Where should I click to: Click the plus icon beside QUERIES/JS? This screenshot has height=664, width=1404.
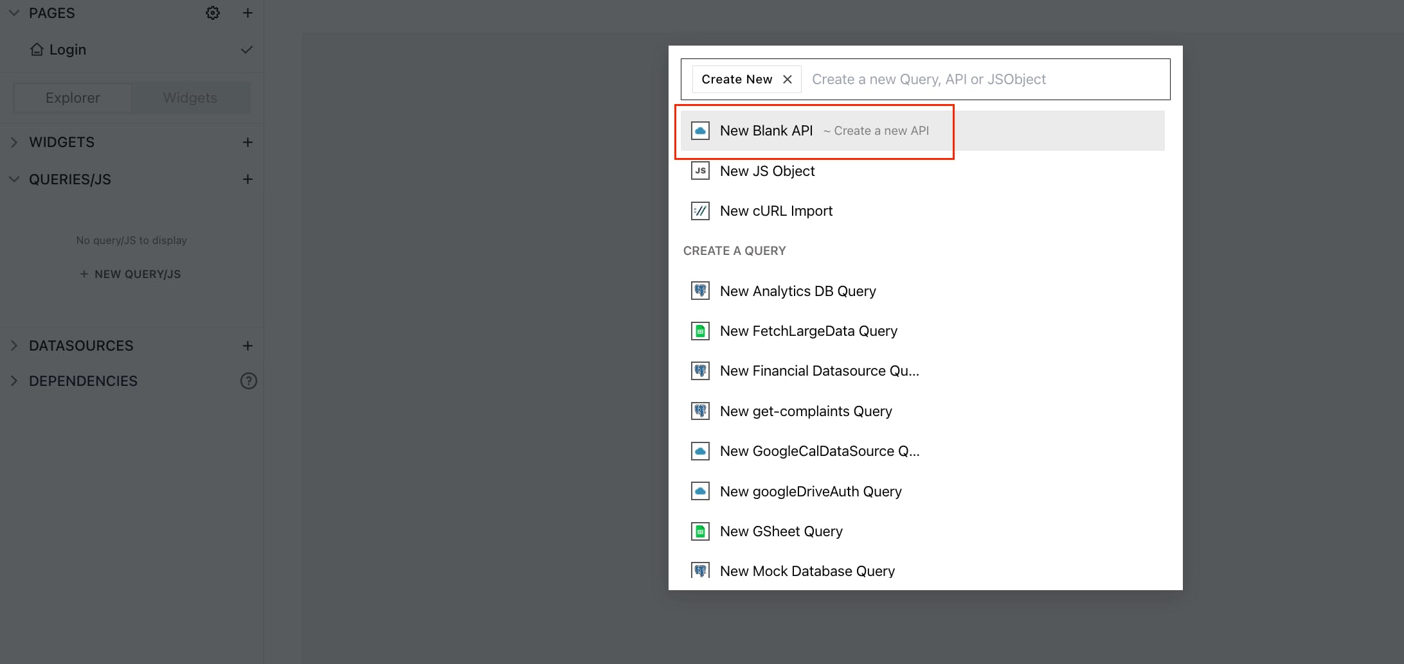(248, 179)
